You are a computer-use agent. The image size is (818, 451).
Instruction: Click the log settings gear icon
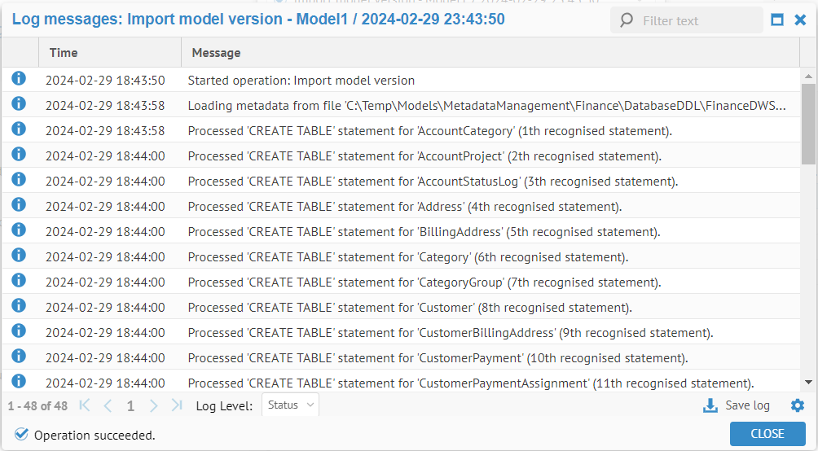tap(797, 405)
